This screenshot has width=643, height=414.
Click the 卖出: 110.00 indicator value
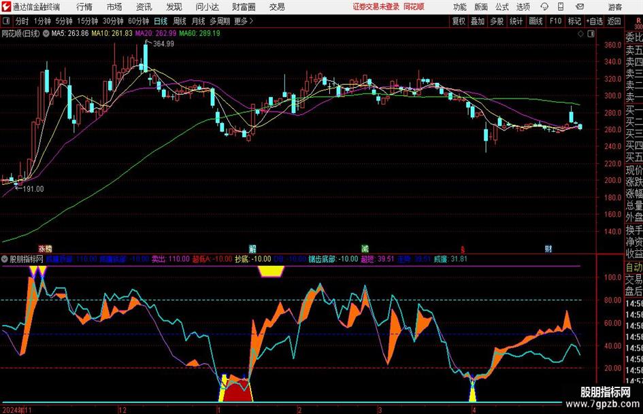[171, 259]
